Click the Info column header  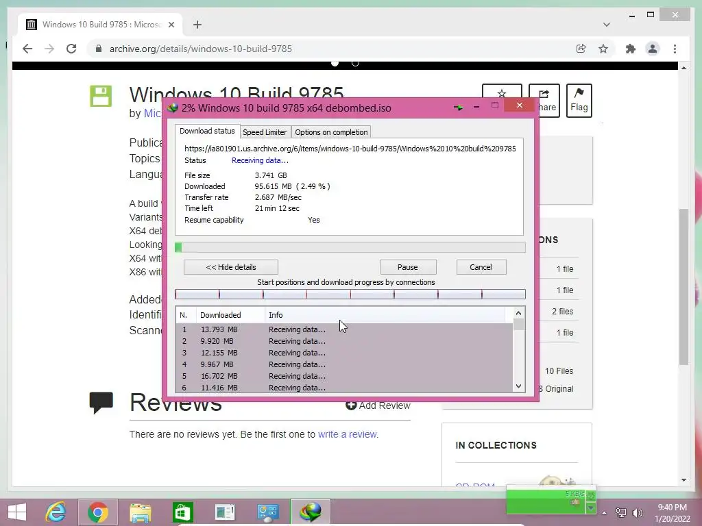coord(385,315)
